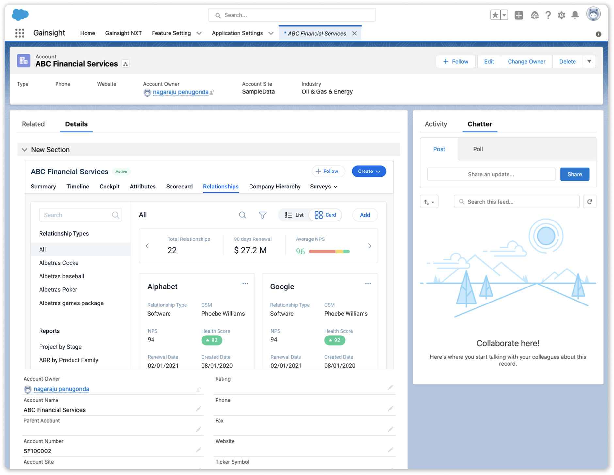Viewport: 614px width, 475px height.
Task: Edit the Rating field pencil
Action: pos(391,387)
